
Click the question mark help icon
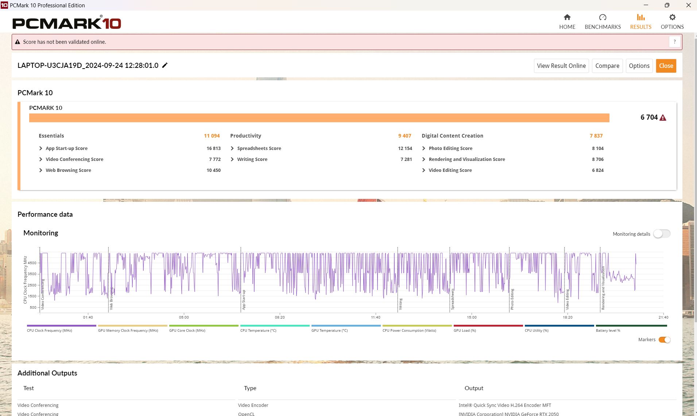click(x=674, y=42)
